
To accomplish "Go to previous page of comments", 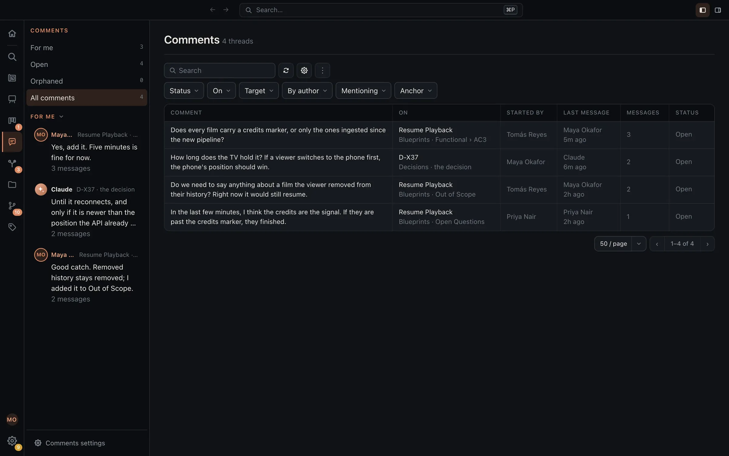I will [x=657, y=244].
